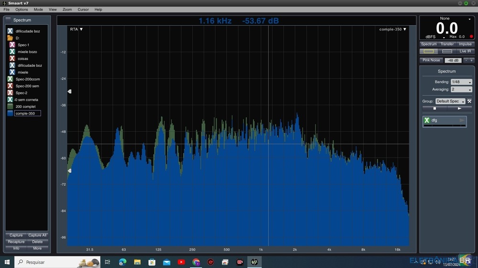
Task: Open the Options menu
Action: pyautogui.click(x=22, y=10)
